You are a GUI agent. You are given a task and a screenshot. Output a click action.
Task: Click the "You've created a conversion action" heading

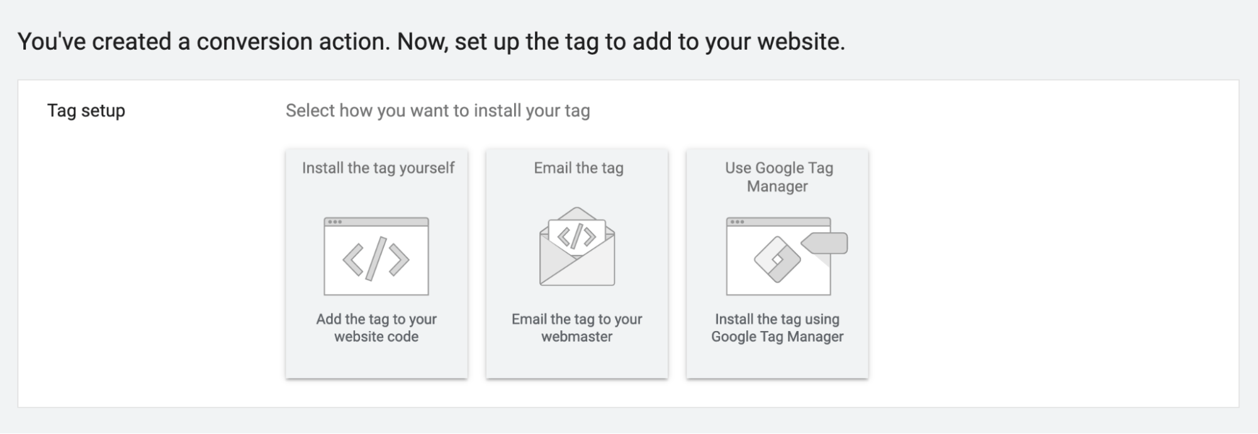click(x=431, y=41)
